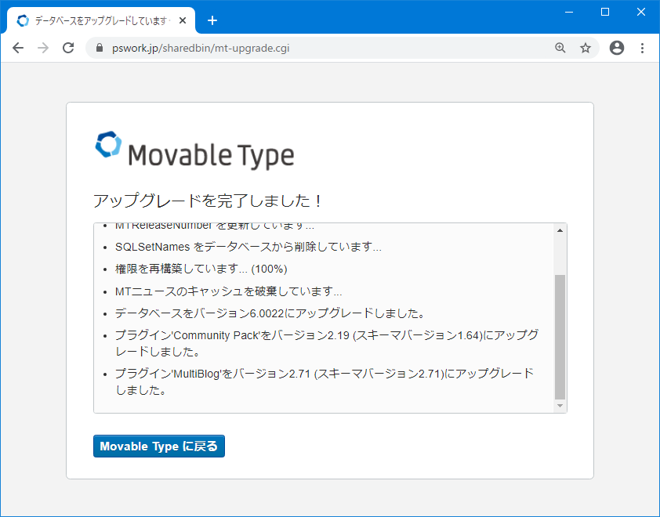Click the profile avatar icon in Chrome toolbar
Screen dimensions: 660x517
point(616,48)
